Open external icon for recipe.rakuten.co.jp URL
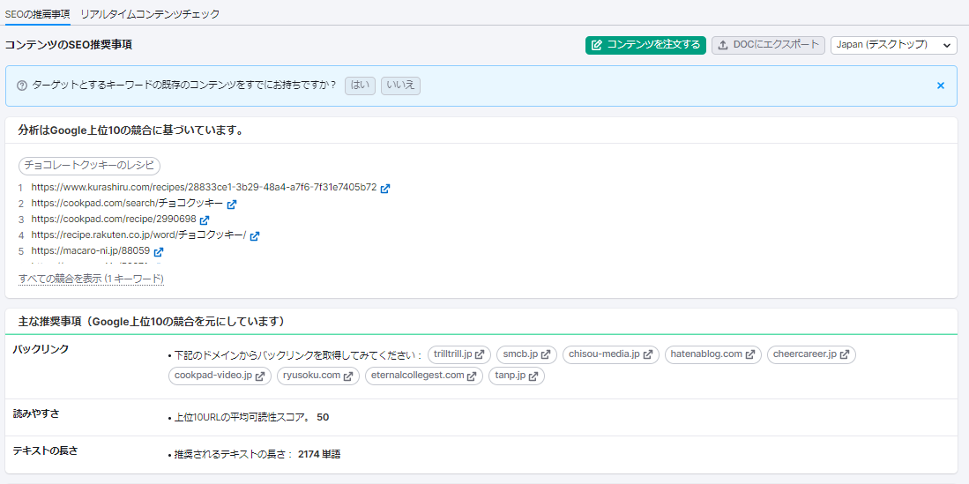 click(255, 235)
